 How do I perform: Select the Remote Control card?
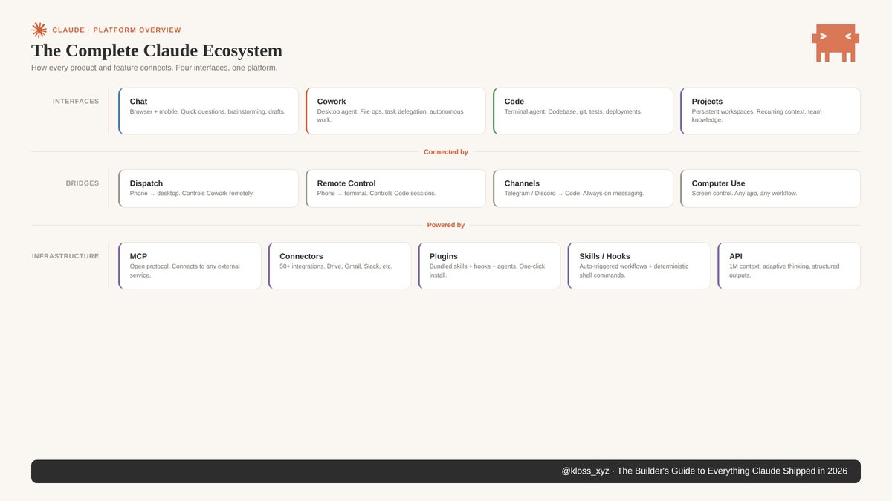[395, 189]
